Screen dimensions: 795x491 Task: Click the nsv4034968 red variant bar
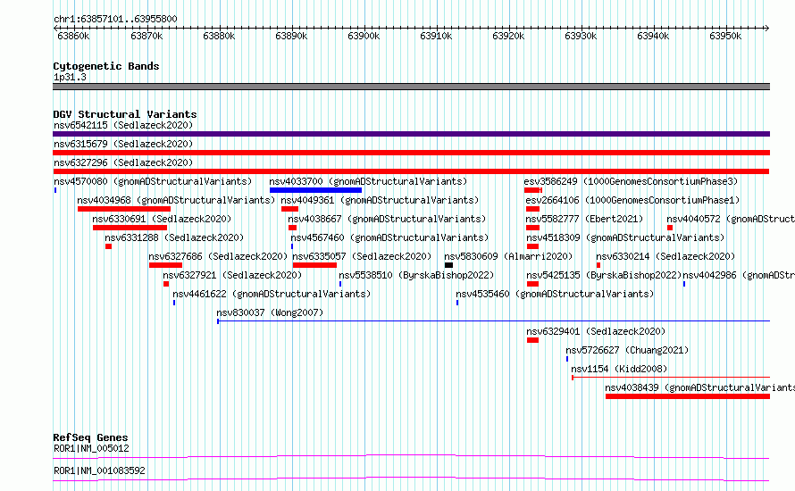(123, 209)
